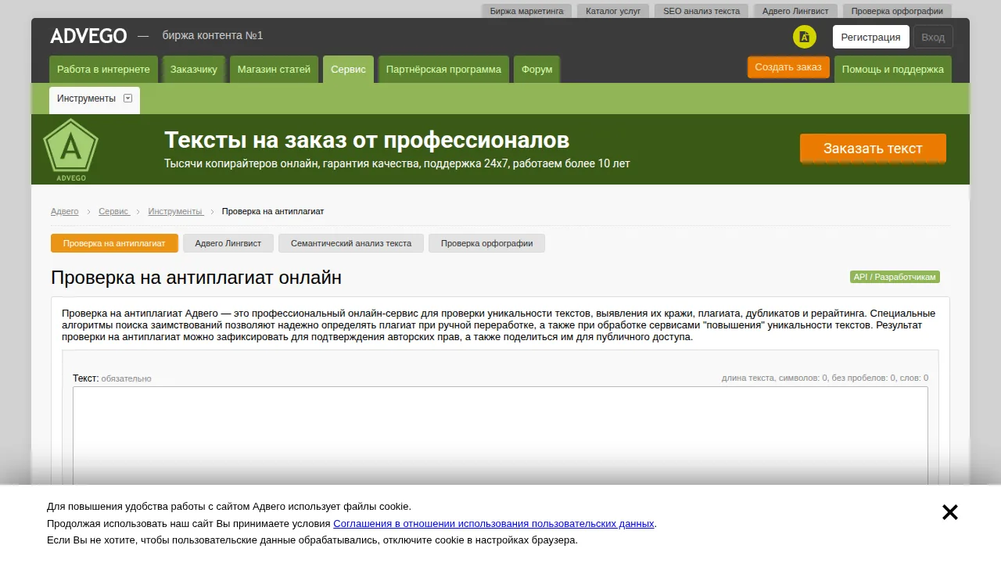The image size is (1001, 563).
Task: Click inside the Текст input area
Action: tap(500, 435)
